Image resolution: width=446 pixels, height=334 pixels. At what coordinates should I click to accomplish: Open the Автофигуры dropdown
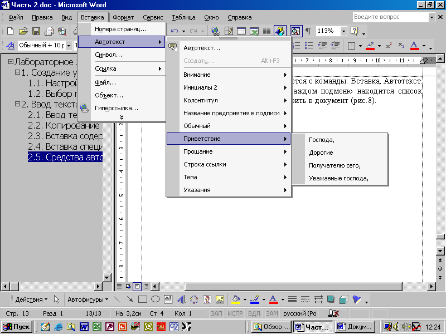[88, 299]
